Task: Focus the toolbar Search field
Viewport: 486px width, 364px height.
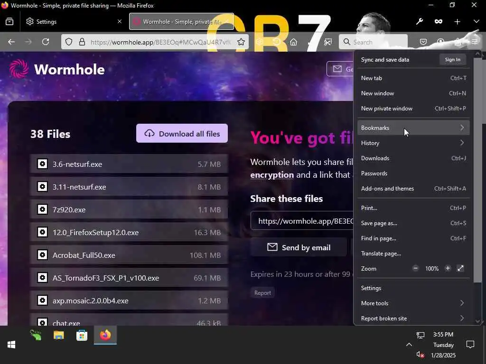Action: click(374, 42)
